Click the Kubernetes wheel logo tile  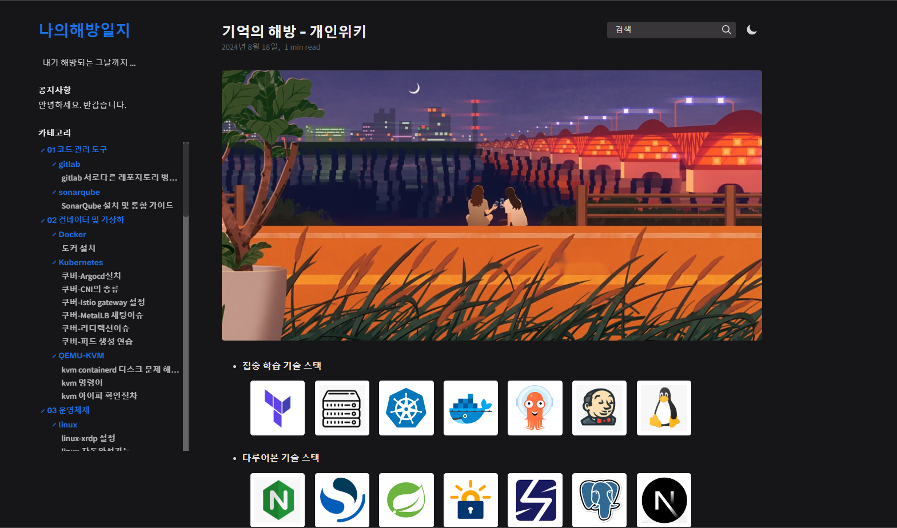click(x=406, y=408)
